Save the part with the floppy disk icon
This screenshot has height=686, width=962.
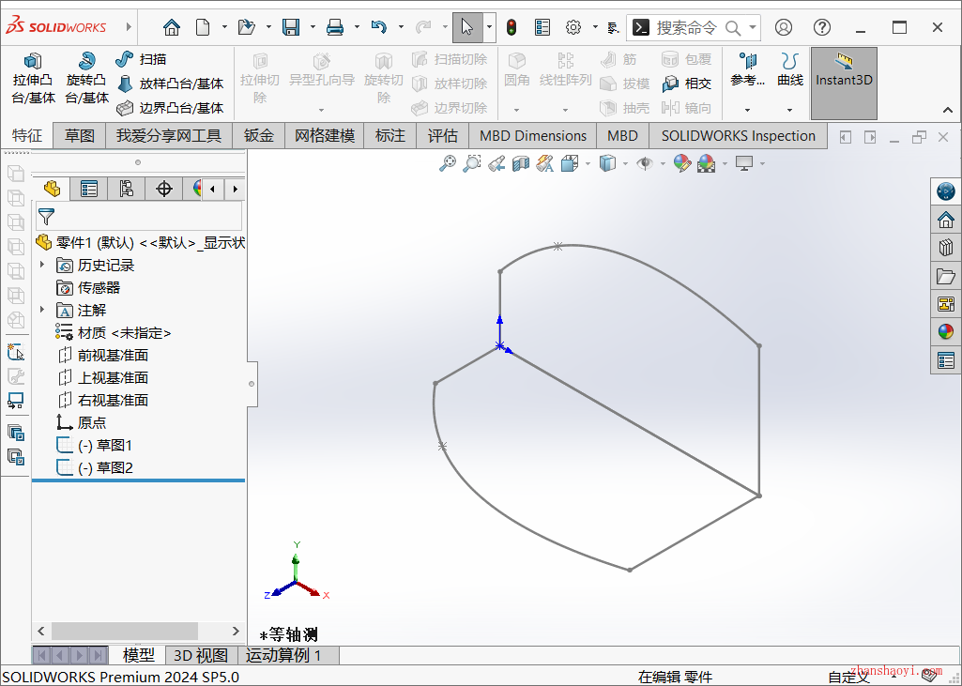click(291, 27)
